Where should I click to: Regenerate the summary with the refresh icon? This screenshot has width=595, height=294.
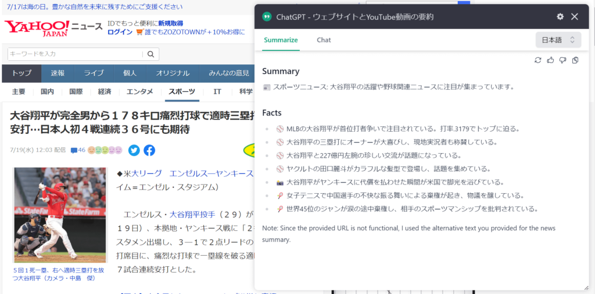(538, 60)
